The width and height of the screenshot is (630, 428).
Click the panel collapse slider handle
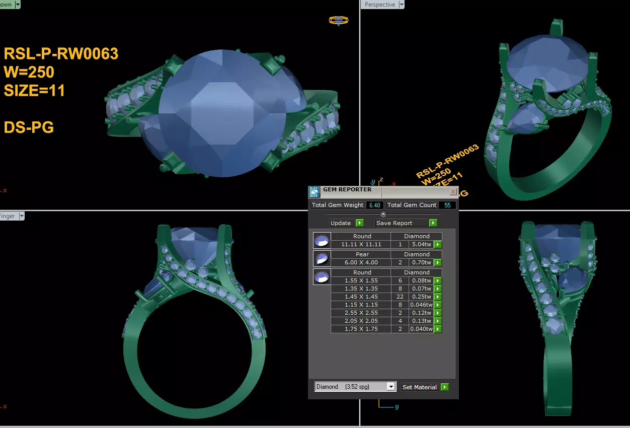click(383, 214)
